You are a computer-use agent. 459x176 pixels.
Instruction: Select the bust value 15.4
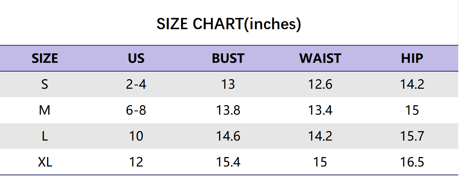point(228,162)
